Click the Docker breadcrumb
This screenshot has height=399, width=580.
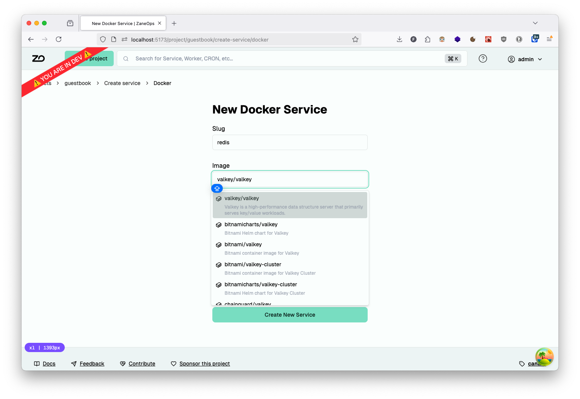pyautogui.click(x=162, y=83)
